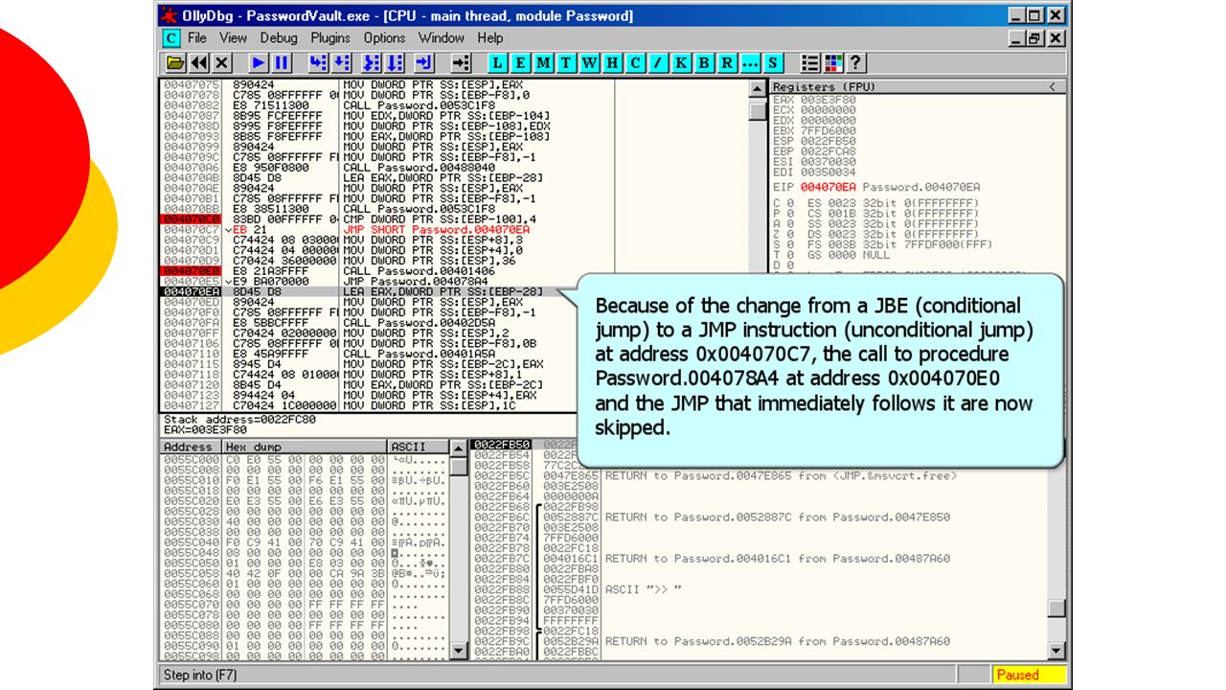Image resolution: width=1226 pixels, height=690 pixels.
Task: Show Memory map with M button
Action: (x=544, y=62)
